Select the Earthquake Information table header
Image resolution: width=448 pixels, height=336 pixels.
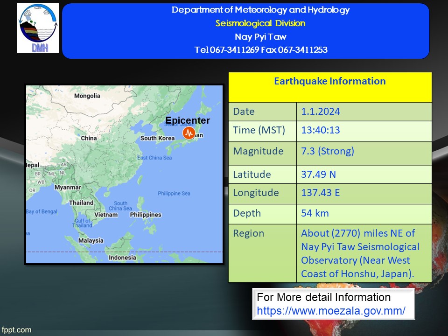tap(329, 82)
